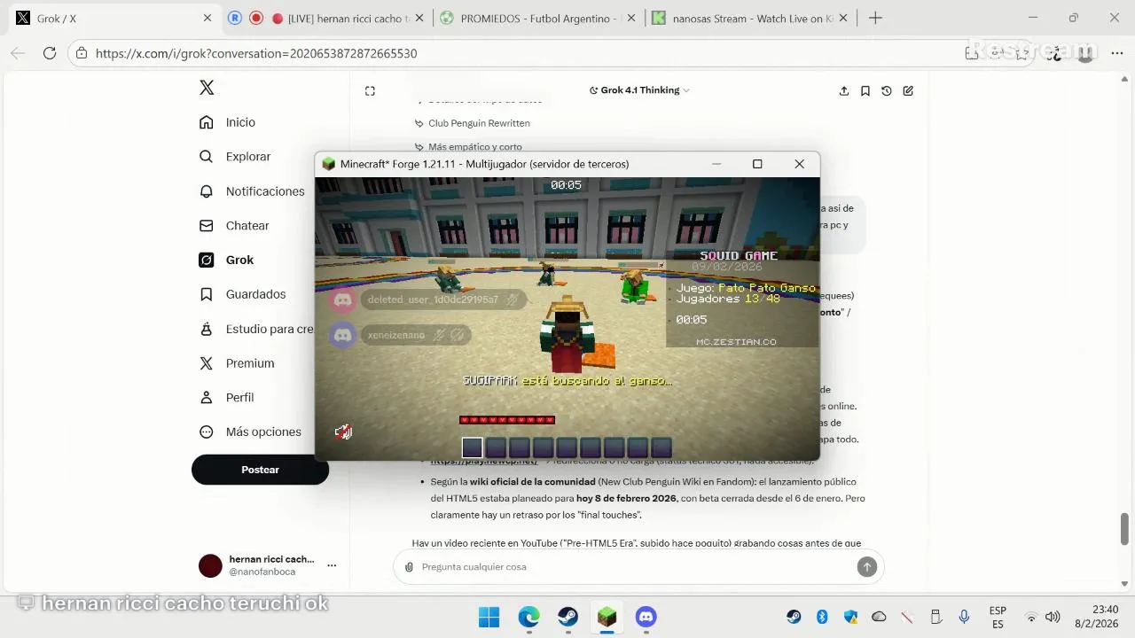Open a new browser tab

pyautogui.click(x=875, y=19)
